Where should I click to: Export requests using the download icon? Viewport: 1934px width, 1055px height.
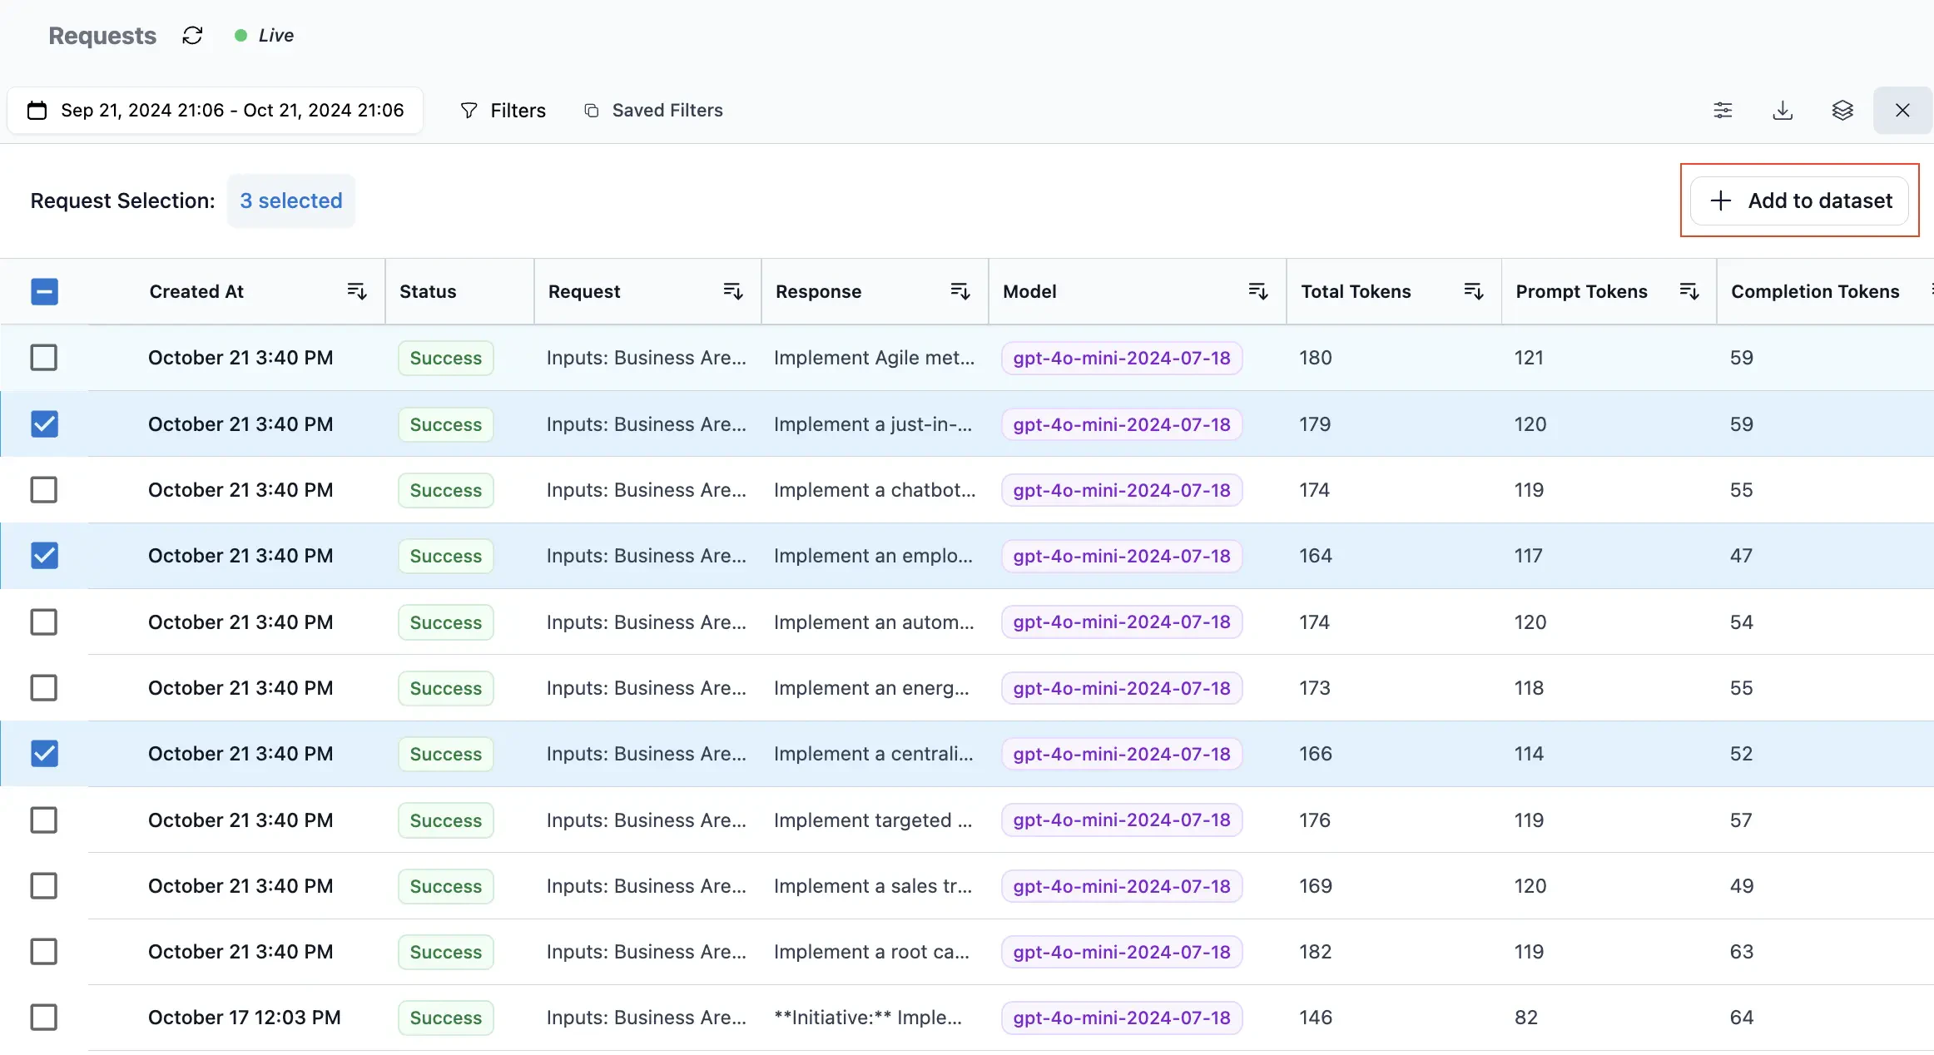coord(1783,110)
